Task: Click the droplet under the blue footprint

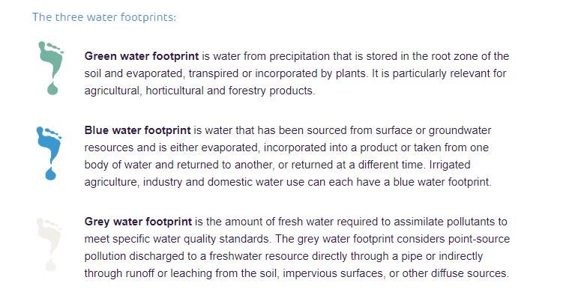Action: [51, 174]
